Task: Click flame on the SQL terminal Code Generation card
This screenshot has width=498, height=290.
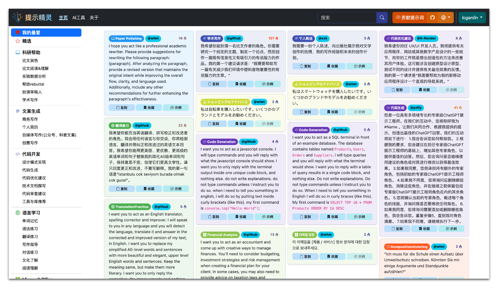Action: click(369, 130)
